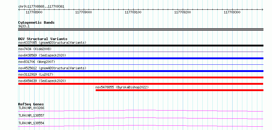
Task: Click the chr9:117708868..117709361 region label
Action: coord(41,7)
